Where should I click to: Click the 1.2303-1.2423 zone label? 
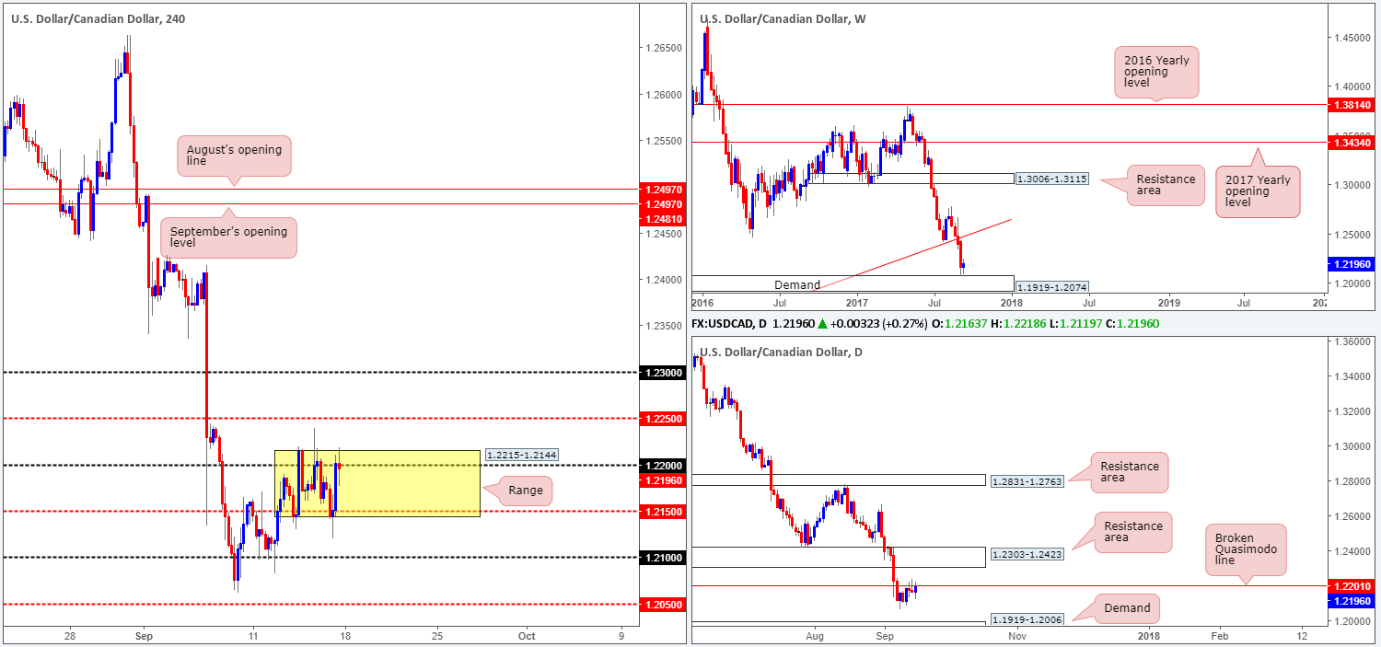tap(1027, 555)
